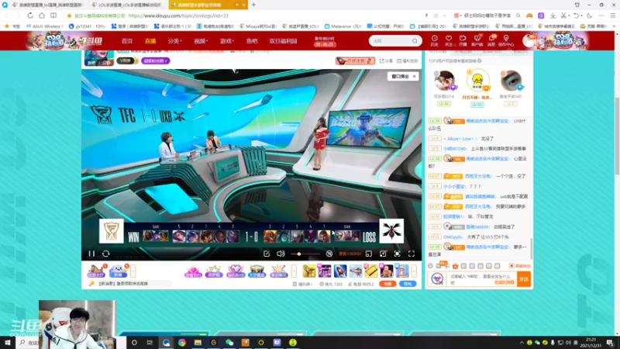Run search with the magnifier icon
The image size is (620, 349).
point(415,41)
